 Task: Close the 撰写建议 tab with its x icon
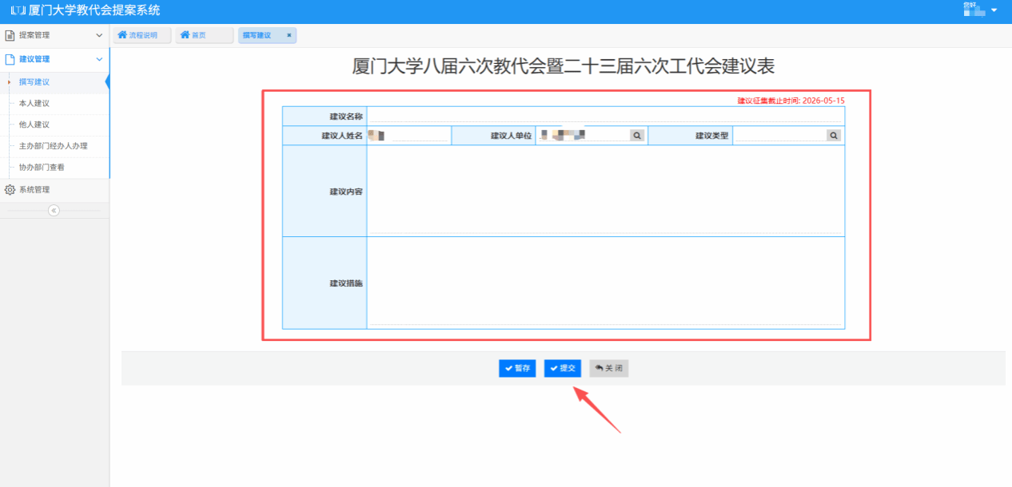pyautogui.click(x=289, y=35)
